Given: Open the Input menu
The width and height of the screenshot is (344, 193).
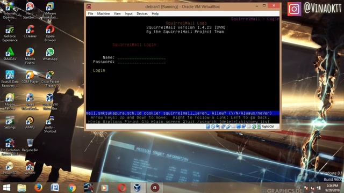Looking at the screenshot, I should coord(128,13).
